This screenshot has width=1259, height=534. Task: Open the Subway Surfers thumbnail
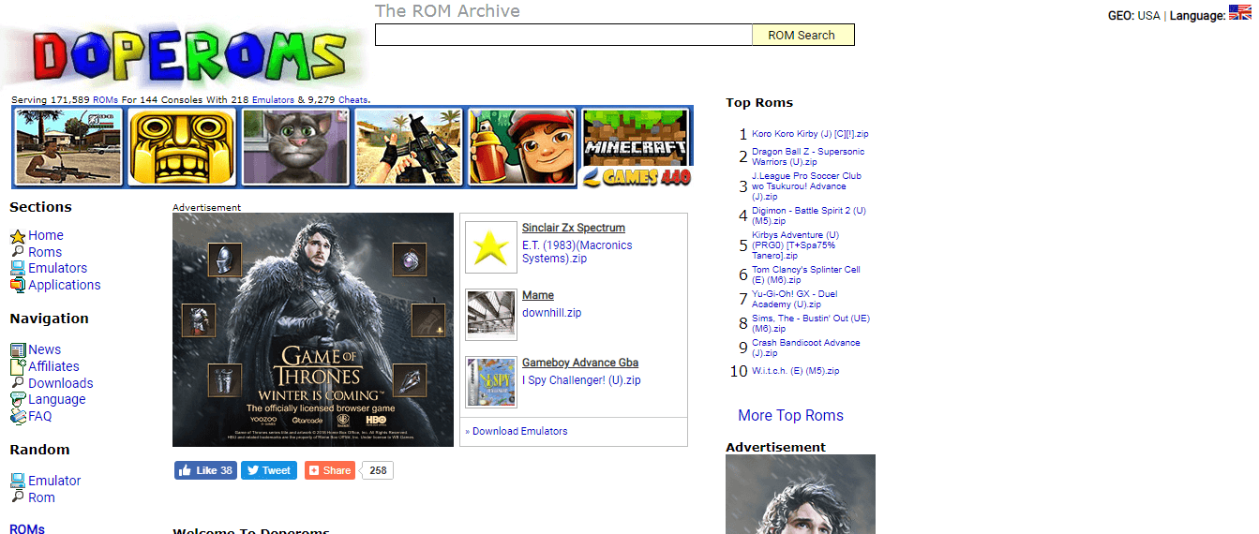tap(522, 146)
